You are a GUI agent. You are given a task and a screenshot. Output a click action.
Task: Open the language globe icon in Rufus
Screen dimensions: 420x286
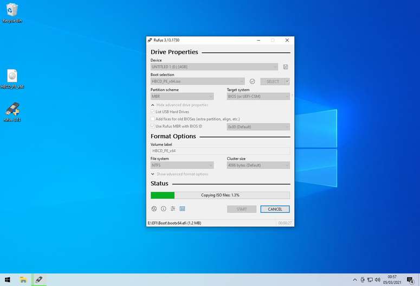[154, 208]
